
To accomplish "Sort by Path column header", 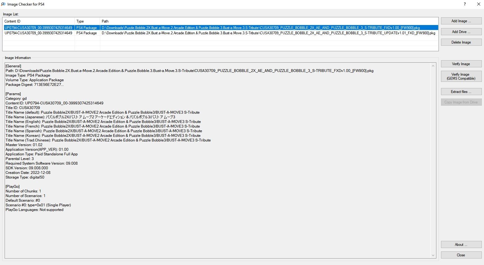I will point(269,21).
